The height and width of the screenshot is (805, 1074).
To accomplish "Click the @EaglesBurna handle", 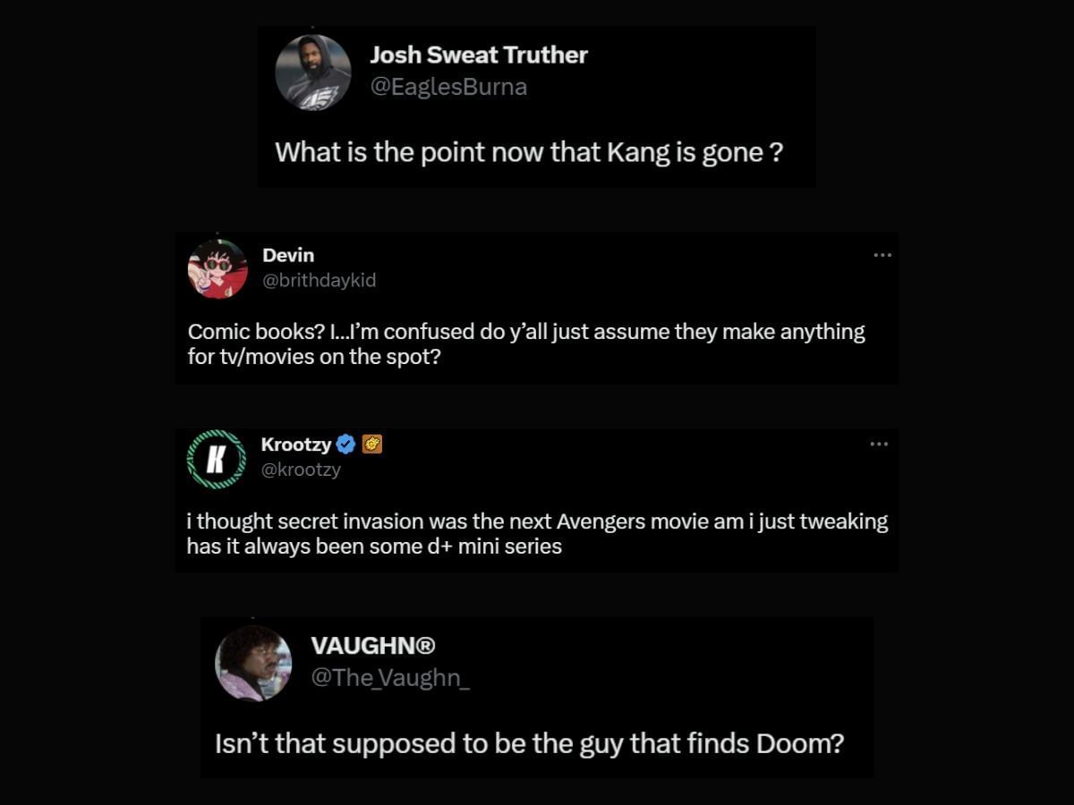I will (x=447, y=87).
